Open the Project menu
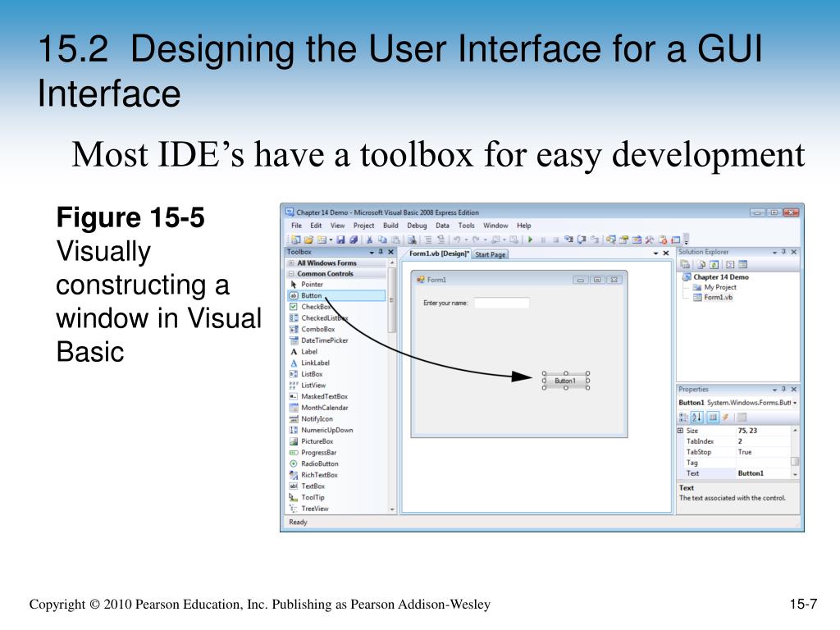This screenshot has width=840, height=630. [363, 226]
